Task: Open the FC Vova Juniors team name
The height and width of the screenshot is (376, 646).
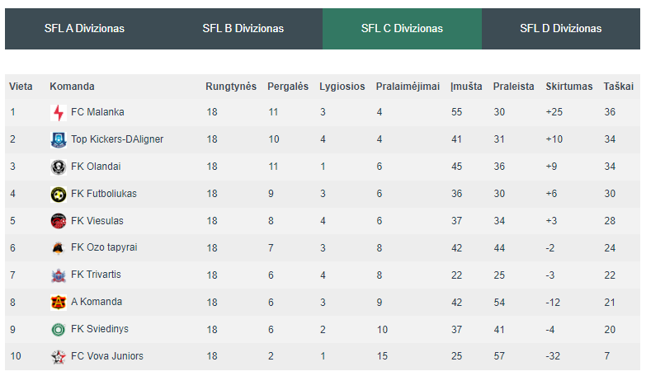Action: point(107,356)
